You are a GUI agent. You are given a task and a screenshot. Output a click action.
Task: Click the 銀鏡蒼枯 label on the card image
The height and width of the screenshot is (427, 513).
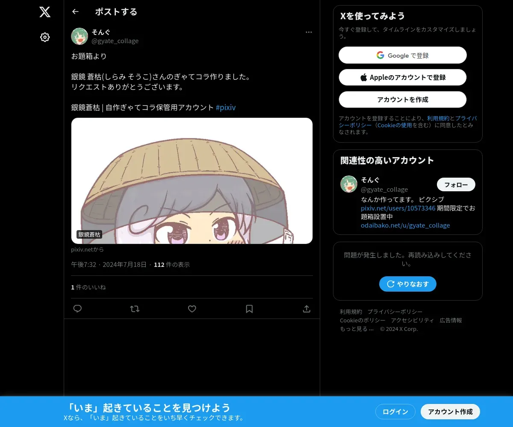[89, 234]
